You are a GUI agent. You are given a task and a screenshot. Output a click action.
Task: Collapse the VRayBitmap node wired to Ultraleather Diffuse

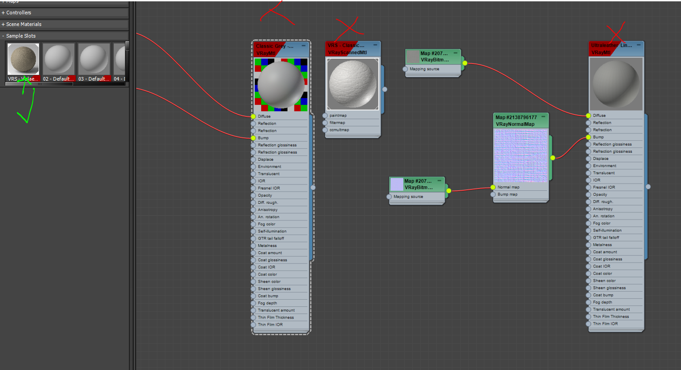[456, 53]
